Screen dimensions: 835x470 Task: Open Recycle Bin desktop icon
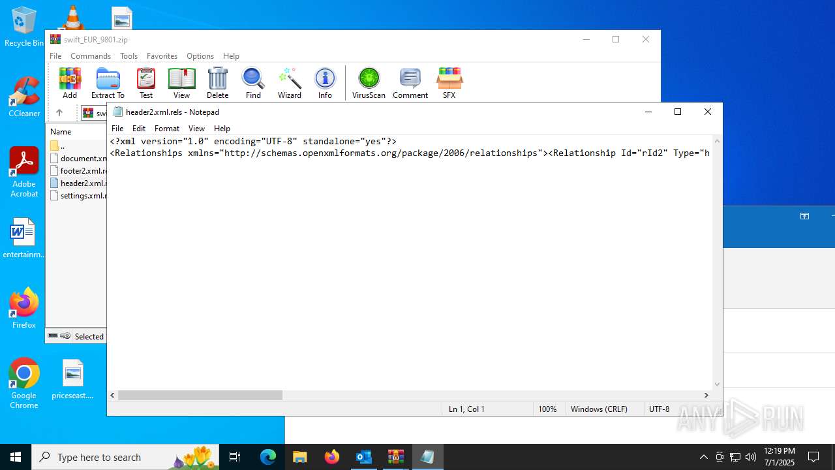pyautogui.click(x=24, y=27)
